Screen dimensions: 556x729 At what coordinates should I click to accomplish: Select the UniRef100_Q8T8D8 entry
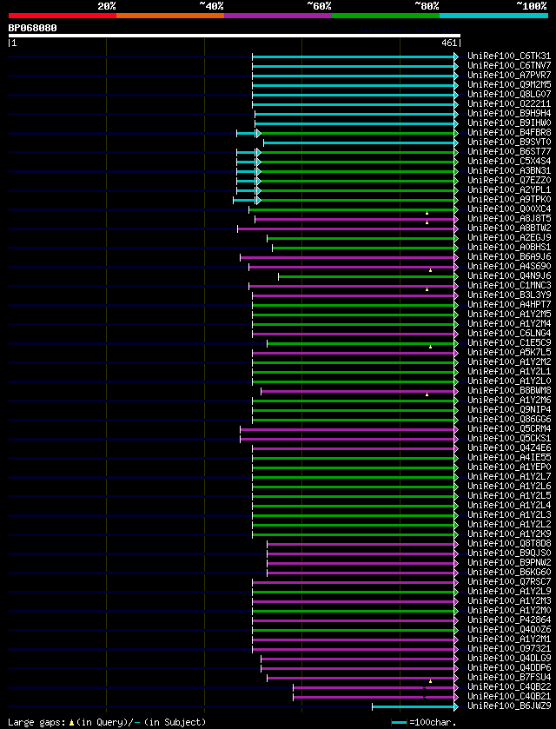509,544
